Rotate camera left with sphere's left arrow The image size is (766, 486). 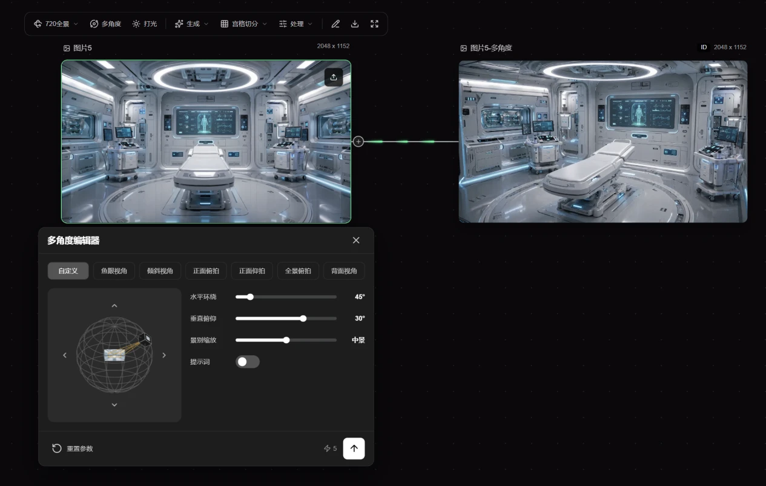(x=65, y=355)
